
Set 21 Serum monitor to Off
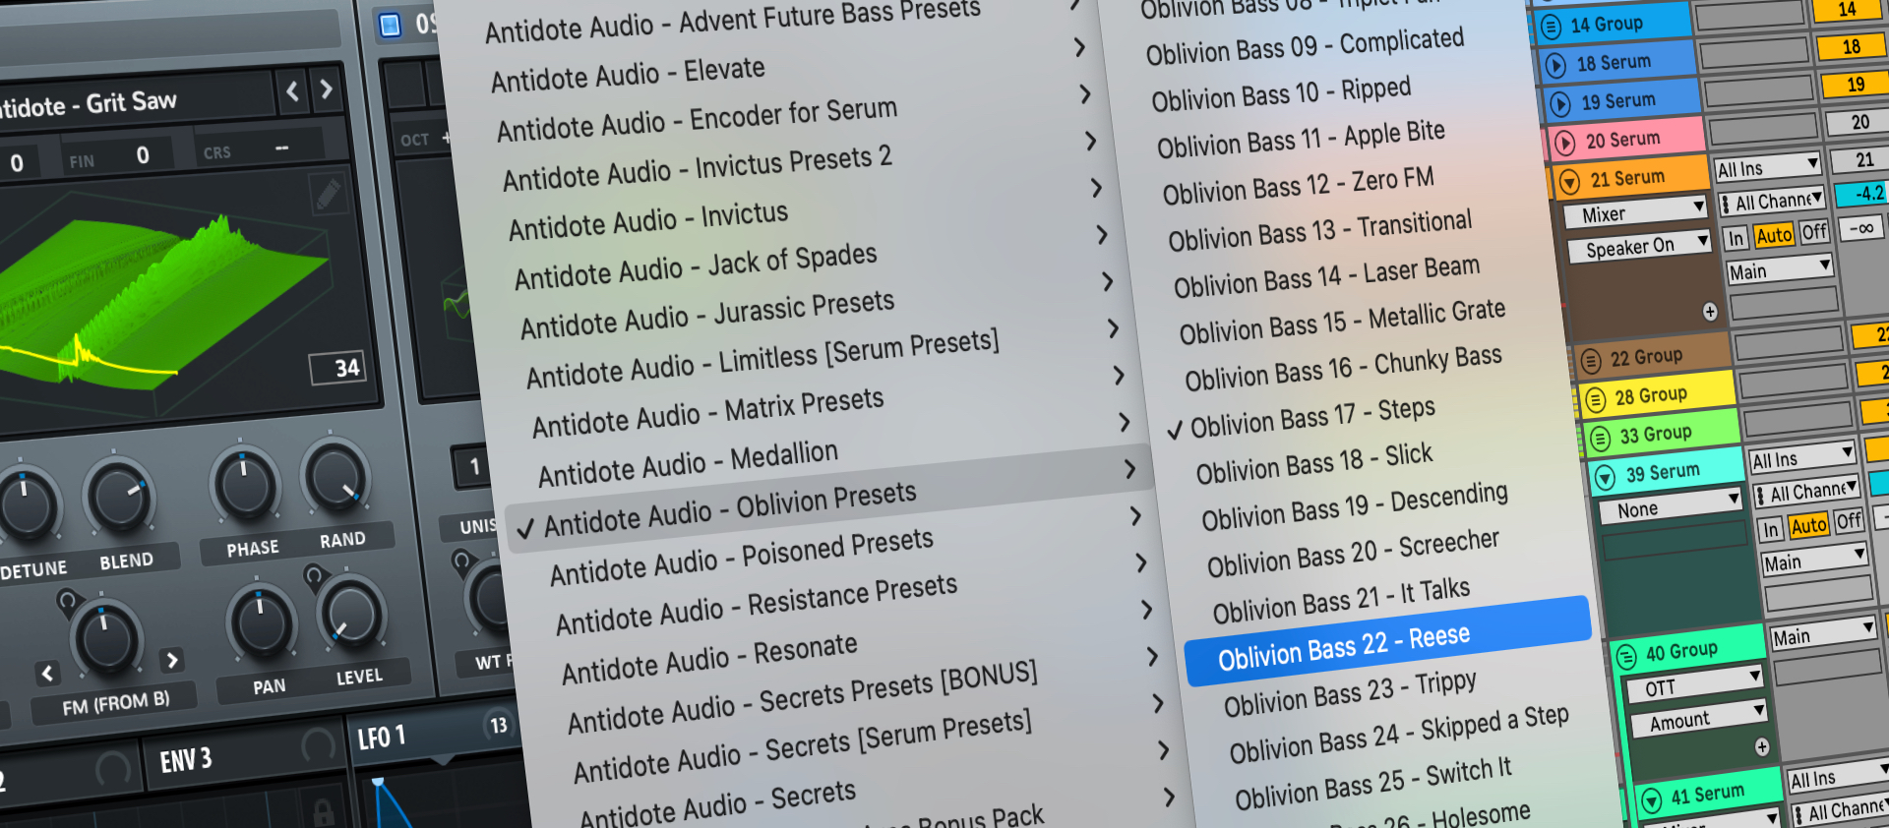(1813, 232)
